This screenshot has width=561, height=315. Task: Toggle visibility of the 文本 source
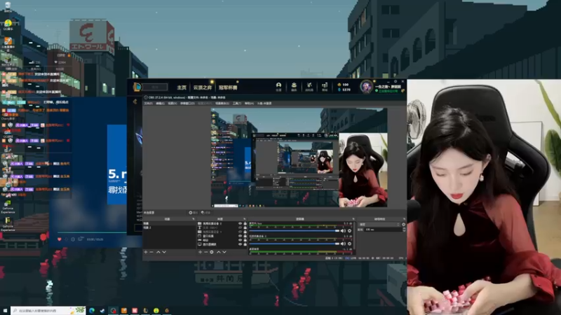[x=240, y=228]
